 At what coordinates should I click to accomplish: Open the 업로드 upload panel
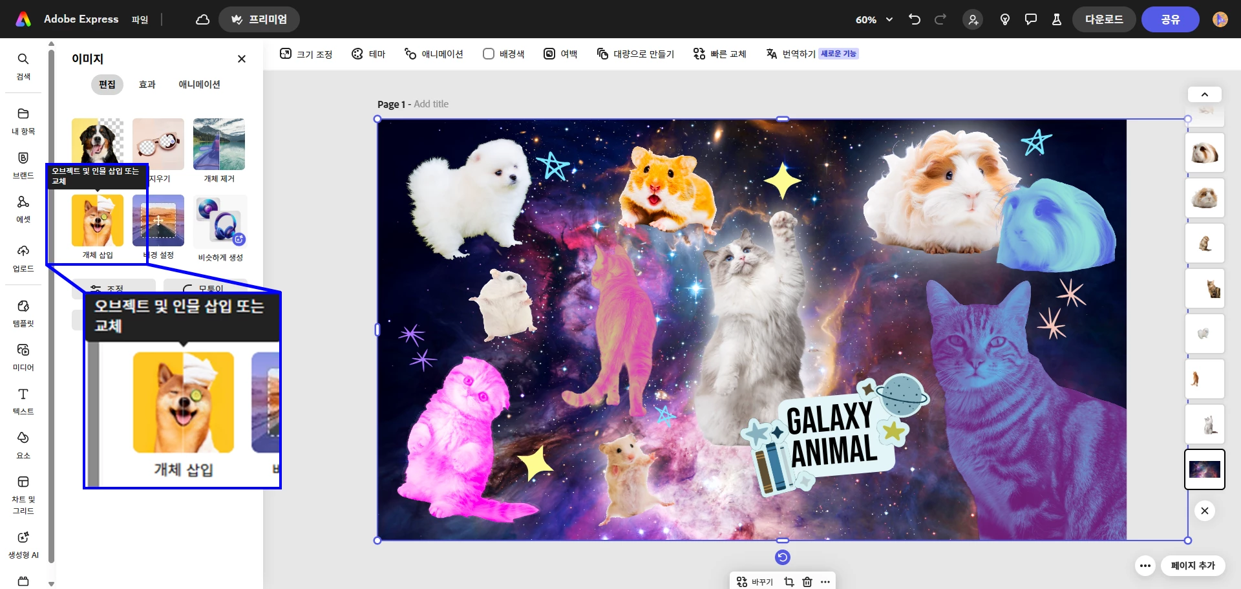point(23,258)
